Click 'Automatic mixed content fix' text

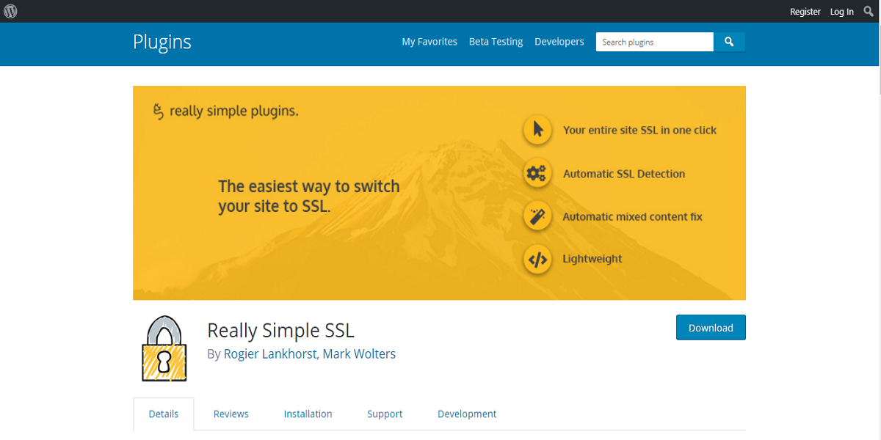632,216
